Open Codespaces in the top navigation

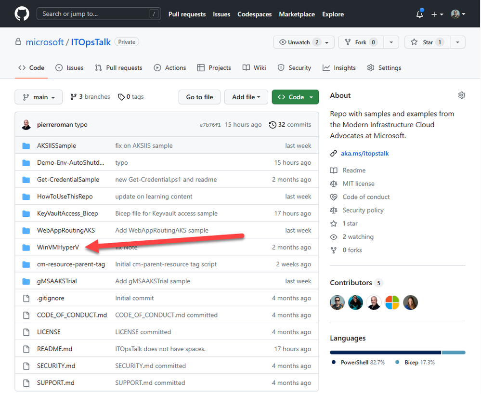pos(255,14)
